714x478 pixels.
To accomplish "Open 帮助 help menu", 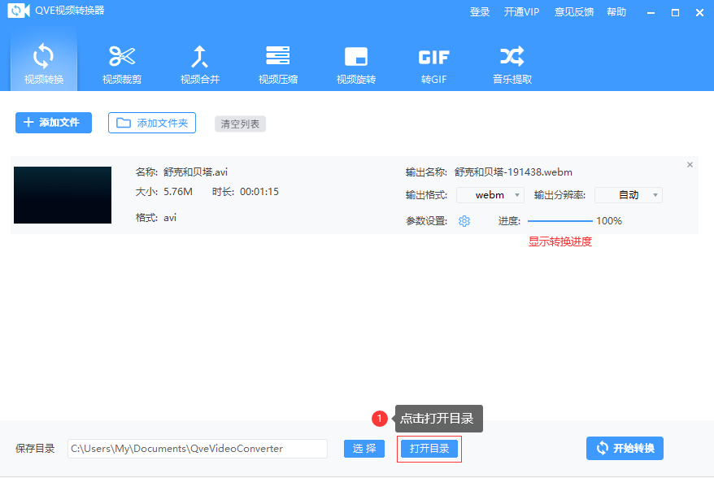I will click(x=616, y=12).
